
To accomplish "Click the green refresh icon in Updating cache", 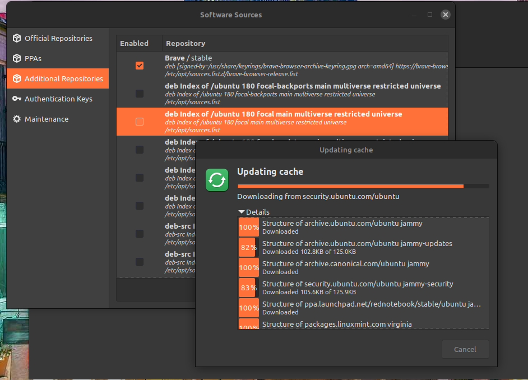I will coord(217,180).
